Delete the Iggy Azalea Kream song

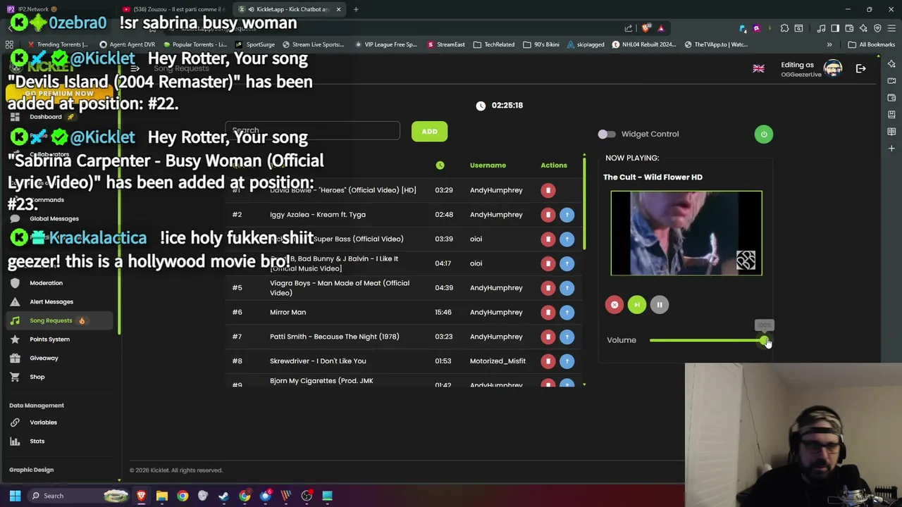coord(548,215)
